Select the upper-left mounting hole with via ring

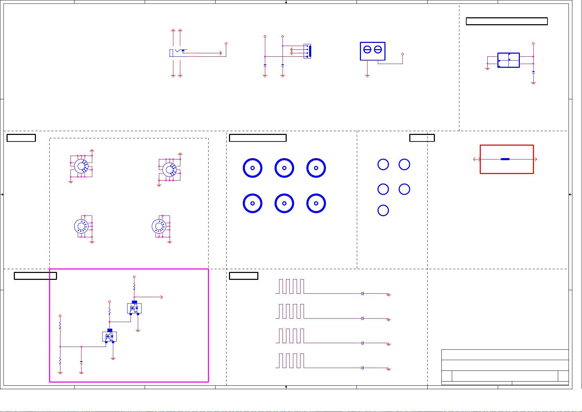pos(82,166)
